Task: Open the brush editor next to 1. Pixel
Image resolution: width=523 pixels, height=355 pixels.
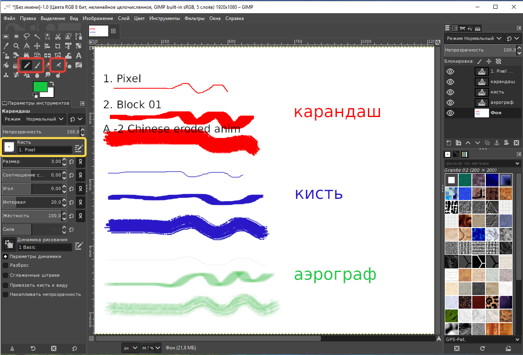Action: [79, 148]
